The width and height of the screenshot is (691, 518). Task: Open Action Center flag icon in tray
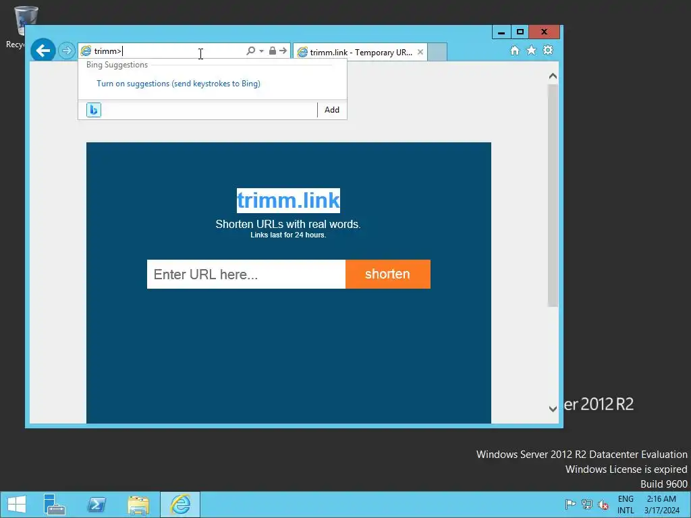pyautogui.click(x=570, y=505)
